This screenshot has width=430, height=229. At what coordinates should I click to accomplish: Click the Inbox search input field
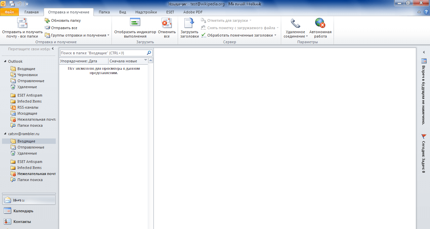(103, 53)
